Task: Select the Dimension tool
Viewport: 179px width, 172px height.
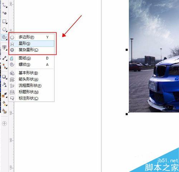Action: point(5,58)
